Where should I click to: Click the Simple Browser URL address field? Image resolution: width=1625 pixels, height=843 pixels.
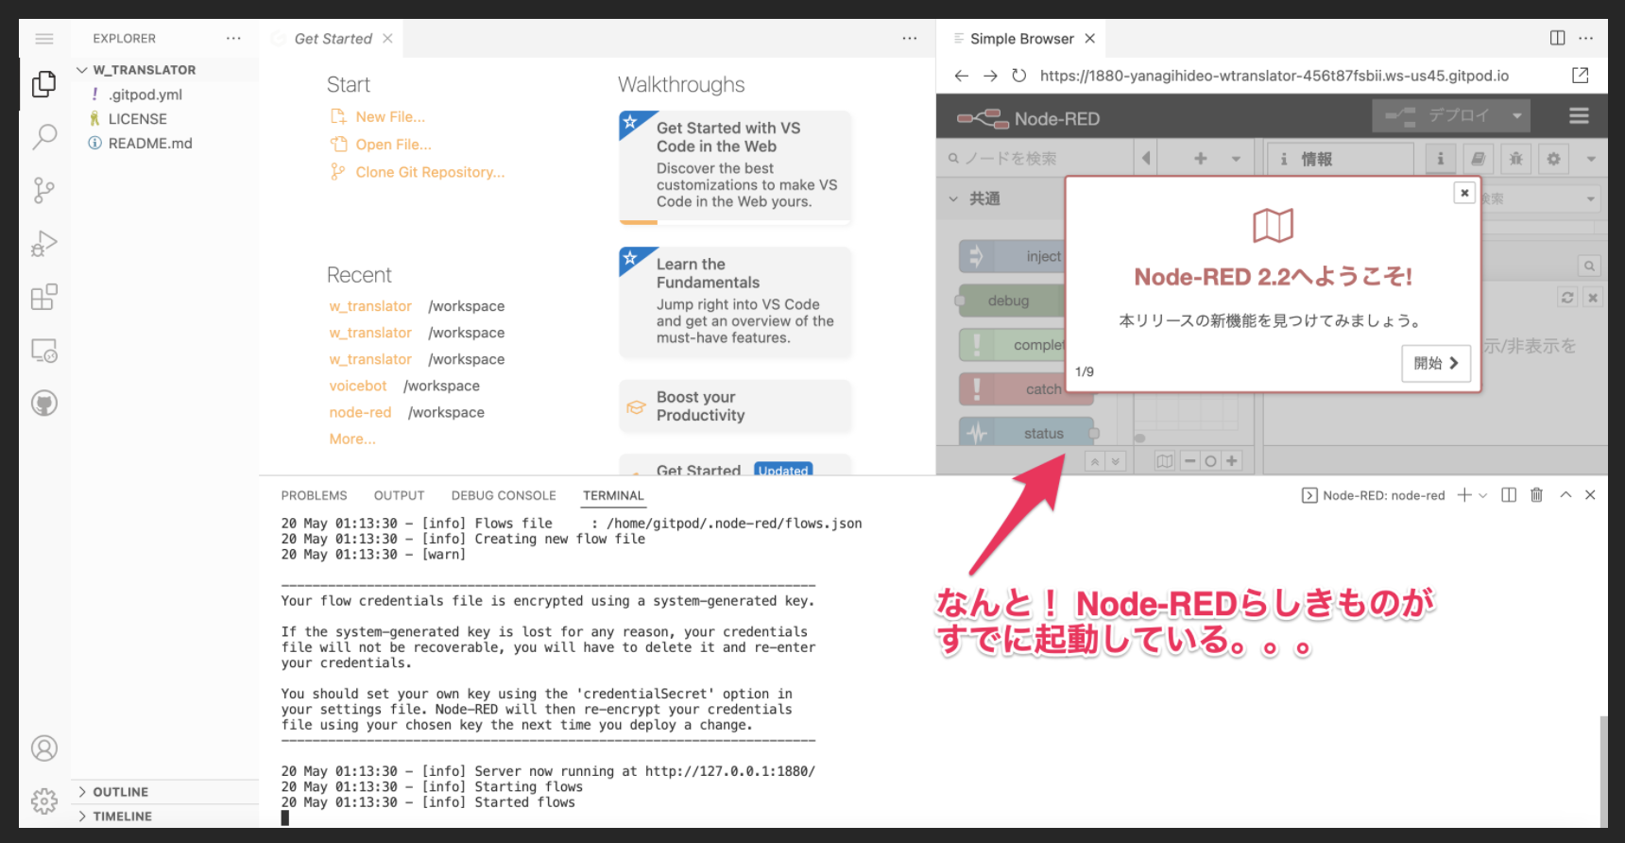1274,76
